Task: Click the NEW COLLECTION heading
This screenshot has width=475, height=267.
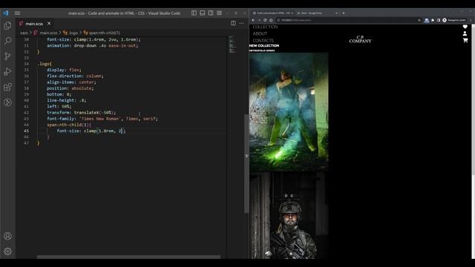Action: point(264,46)
